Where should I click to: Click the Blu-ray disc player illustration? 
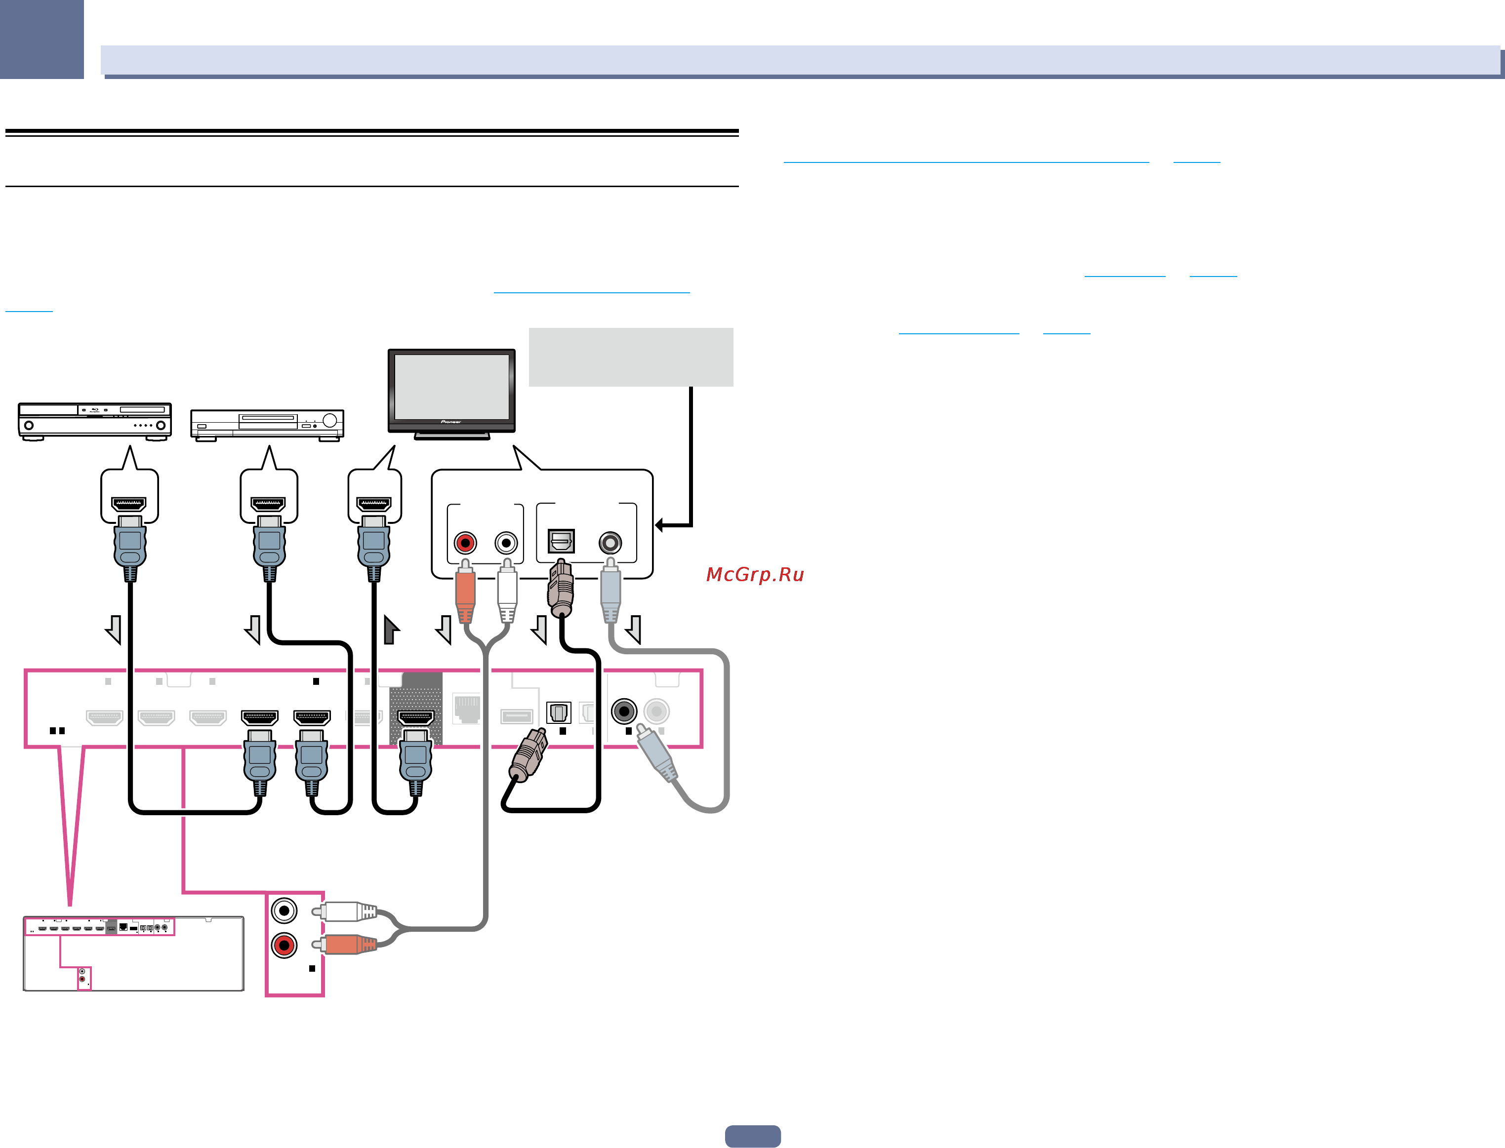coord(94,422)
